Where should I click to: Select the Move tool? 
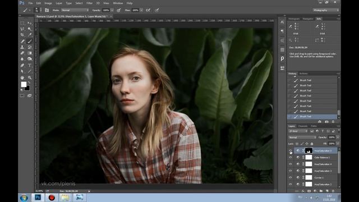click(30, 23)
